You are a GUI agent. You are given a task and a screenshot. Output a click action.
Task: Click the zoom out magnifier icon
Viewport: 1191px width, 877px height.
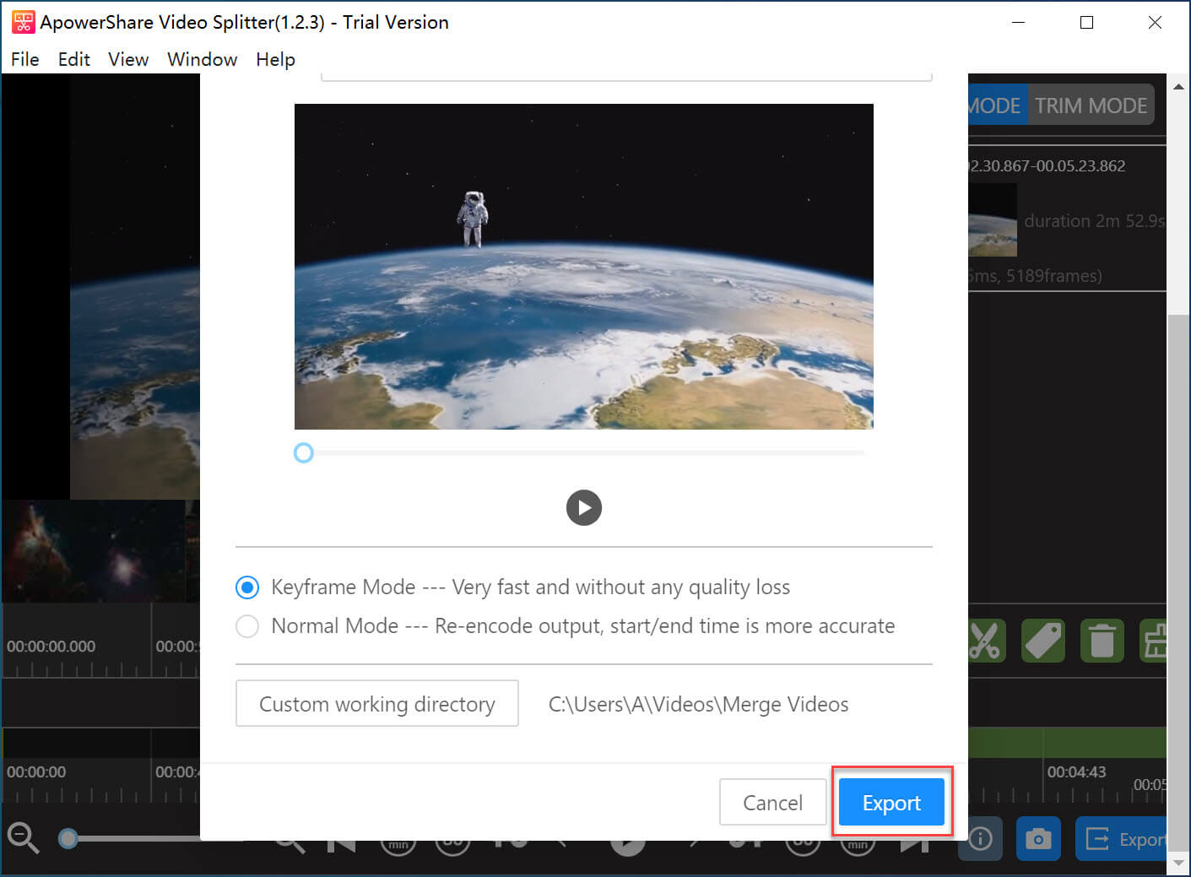click(x=23, y=837)
